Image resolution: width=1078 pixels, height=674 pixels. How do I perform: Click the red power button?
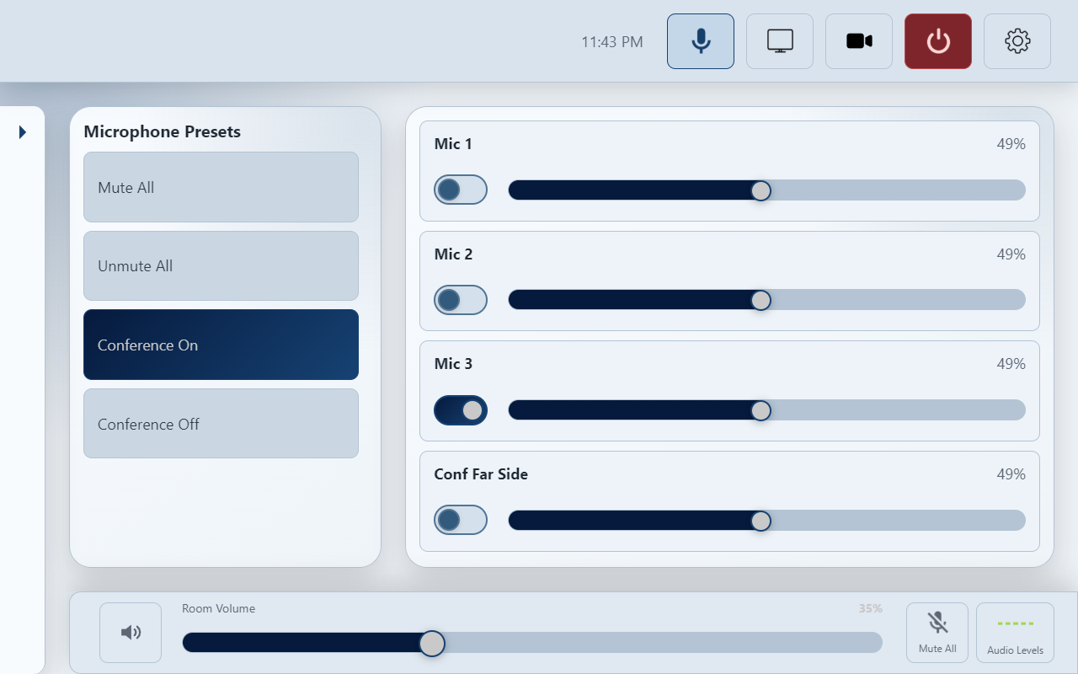(x=938, y=41)
